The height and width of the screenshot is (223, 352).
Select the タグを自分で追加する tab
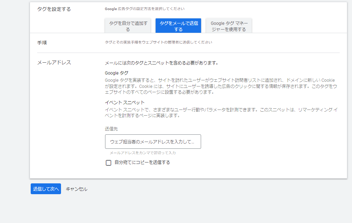(128, 26)
